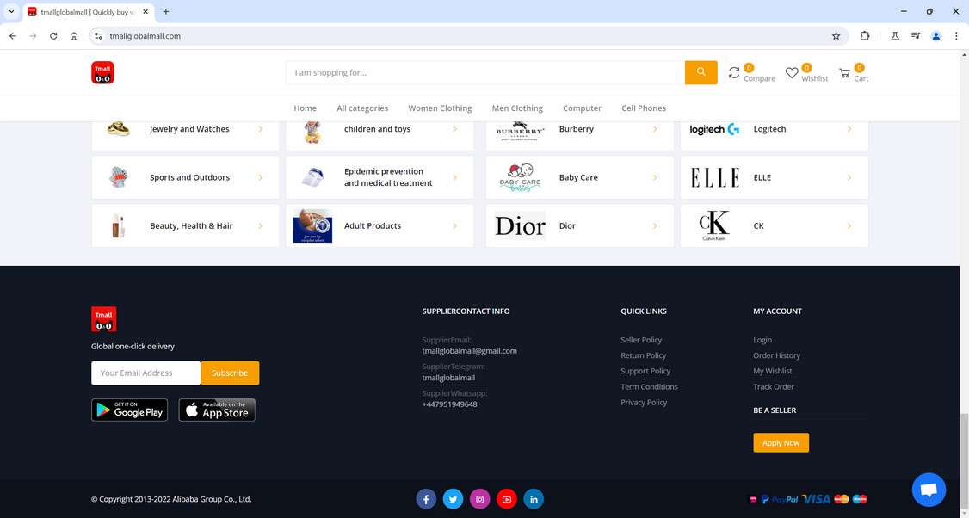The height and width of the screenshot is (518, 969).
Task: Open Computer menu item
Action: click(582, 108)
